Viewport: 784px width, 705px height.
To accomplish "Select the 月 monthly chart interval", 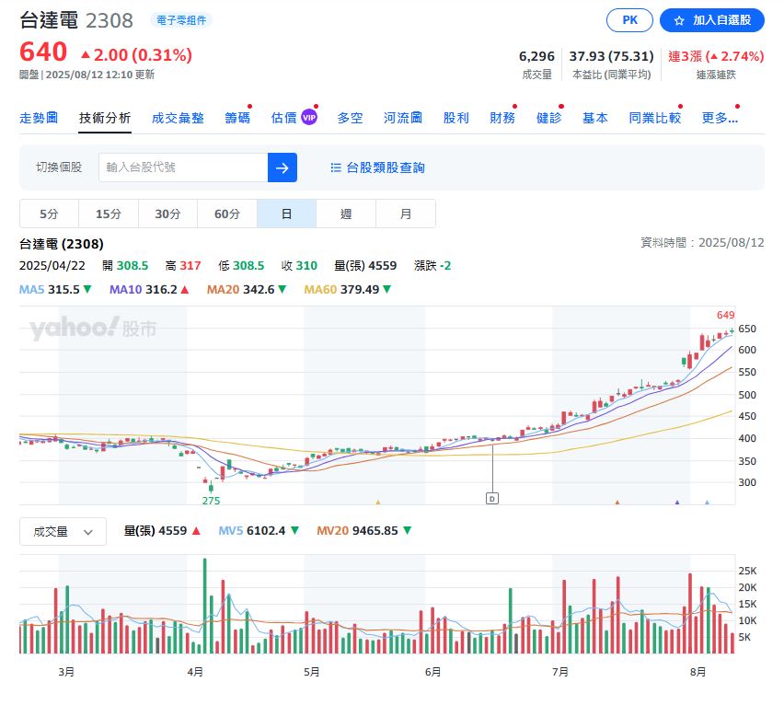I will (406, 214).
